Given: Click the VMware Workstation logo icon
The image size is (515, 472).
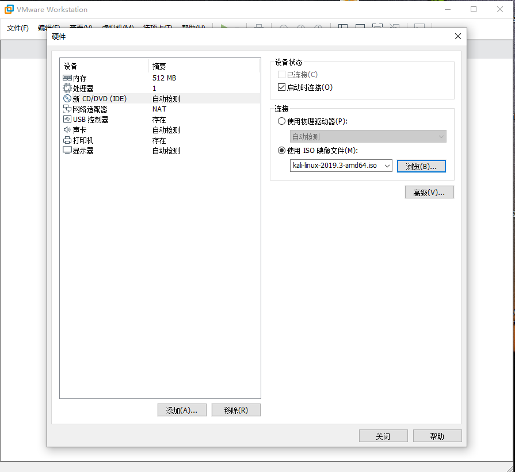Looking at the screenshot, I should tap(9, 9).
